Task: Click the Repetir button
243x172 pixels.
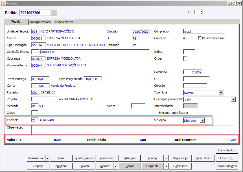Action: [38, 166]
